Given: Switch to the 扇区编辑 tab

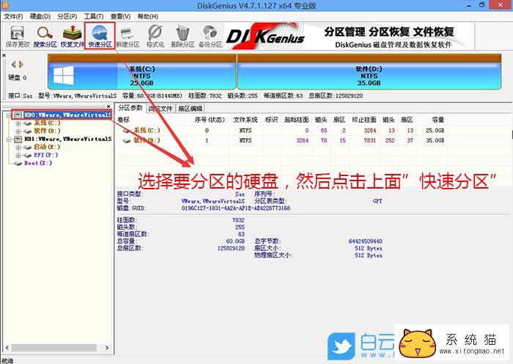Looking at the screenshot, I should tap(190, 109).
